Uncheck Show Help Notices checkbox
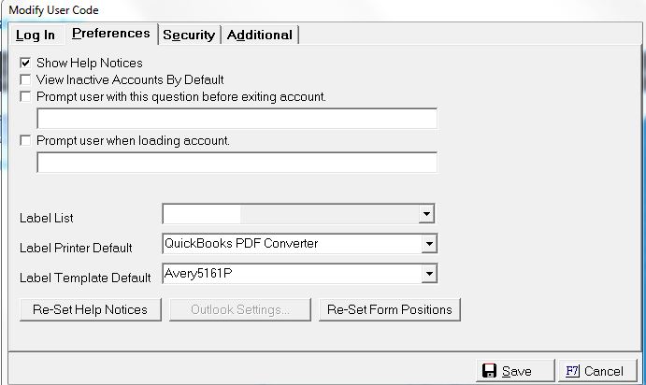The height and width of the screenshot is (385, 646). [x=26, y=64]
